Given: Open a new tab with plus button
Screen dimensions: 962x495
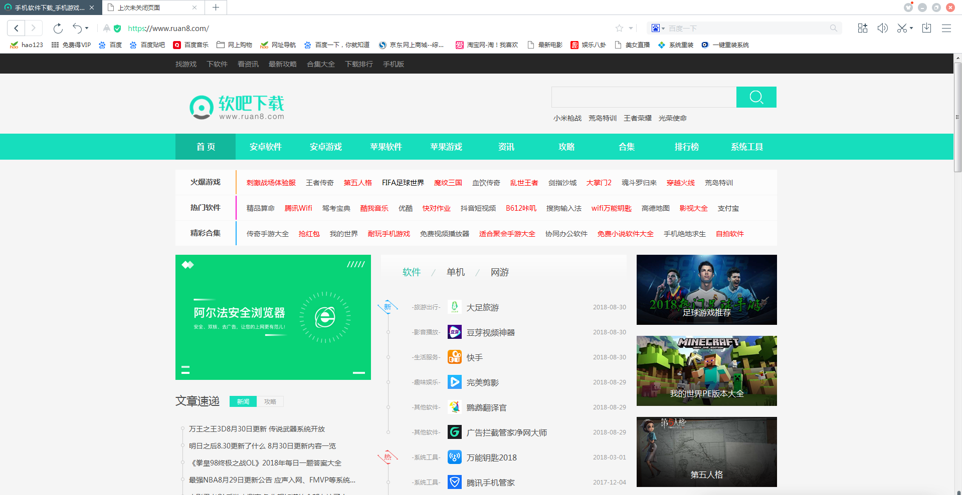Looking at the screenshot, I should (216, 8).
